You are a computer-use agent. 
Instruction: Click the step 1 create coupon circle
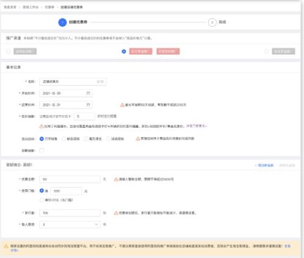click(63, 23)
